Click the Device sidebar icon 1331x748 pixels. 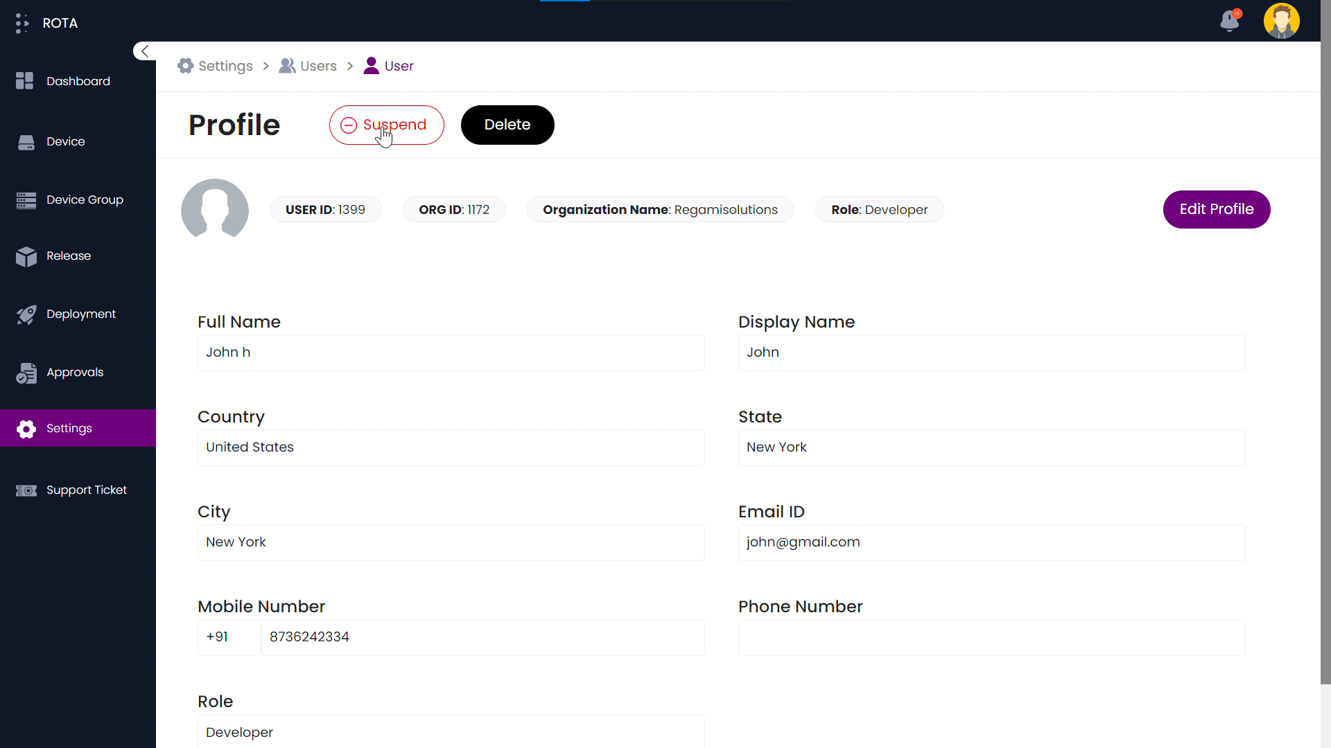click(x=26, y=142)
